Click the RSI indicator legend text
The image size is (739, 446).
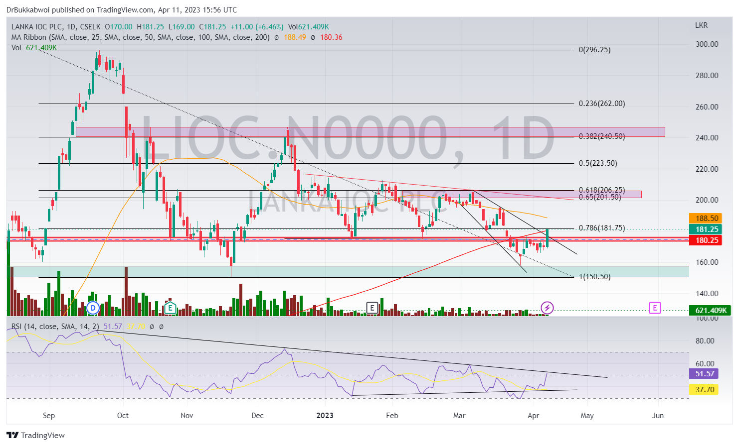click(x=55, y=327)
